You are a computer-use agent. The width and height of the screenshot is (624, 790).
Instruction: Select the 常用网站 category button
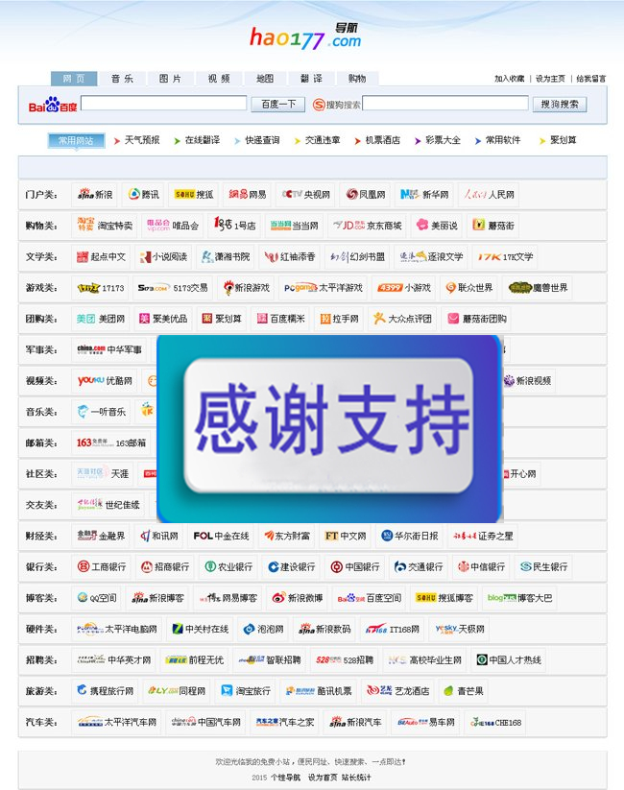pos(76,140)
